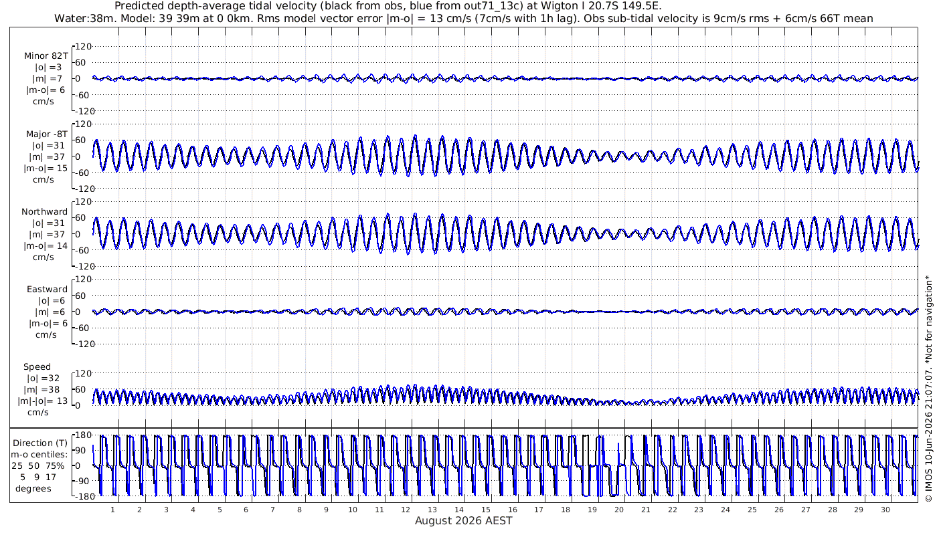The image size is (937, 535).
Task: Select day 30 tick on time axis
Action: pos(885,509)
